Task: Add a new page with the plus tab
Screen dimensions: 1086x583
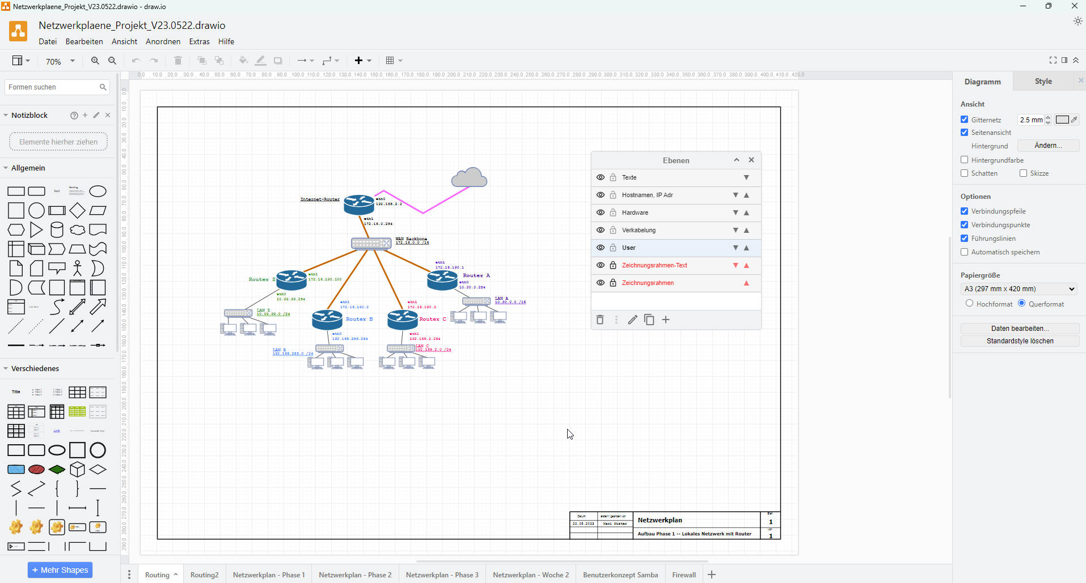Action: pos(712,575)
